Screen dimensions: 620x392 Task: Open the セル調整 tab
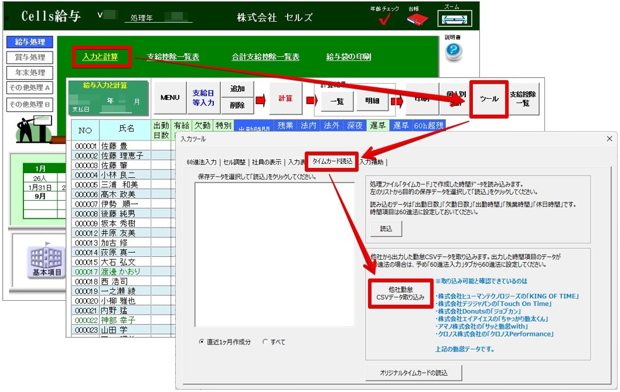[x=235, y=162]
